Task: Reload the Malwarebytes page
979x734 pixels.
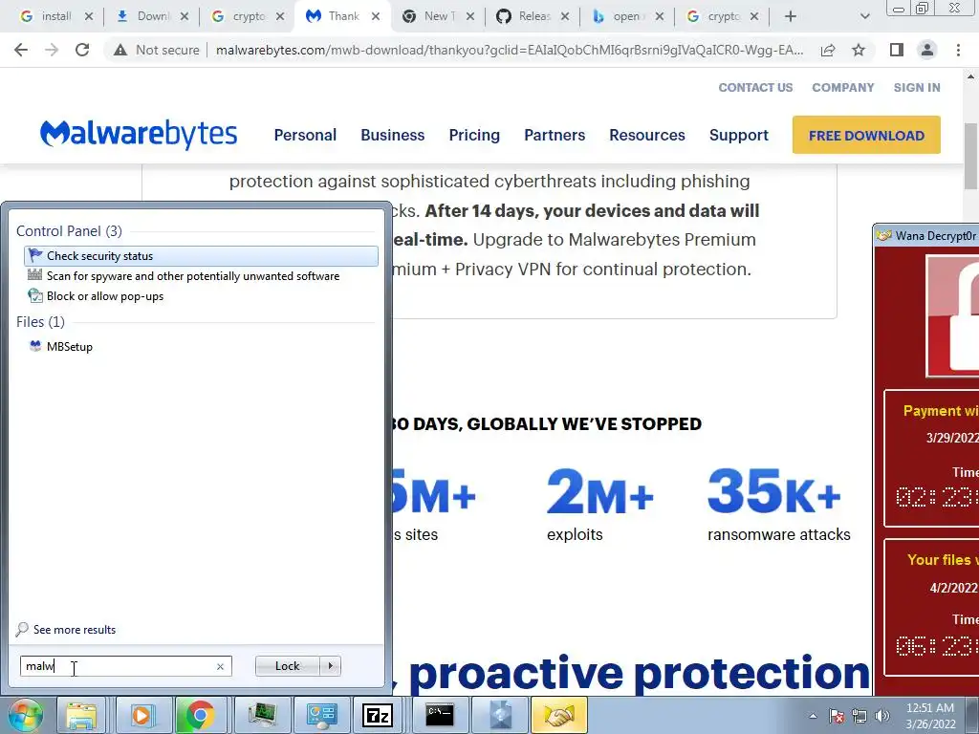Action: click(x=82, y=50)
